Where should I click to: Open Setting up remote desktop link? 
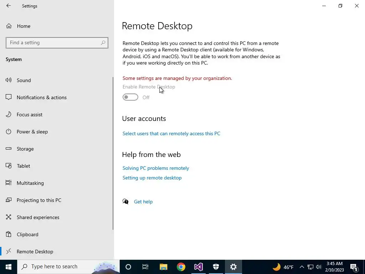(152, 178)
